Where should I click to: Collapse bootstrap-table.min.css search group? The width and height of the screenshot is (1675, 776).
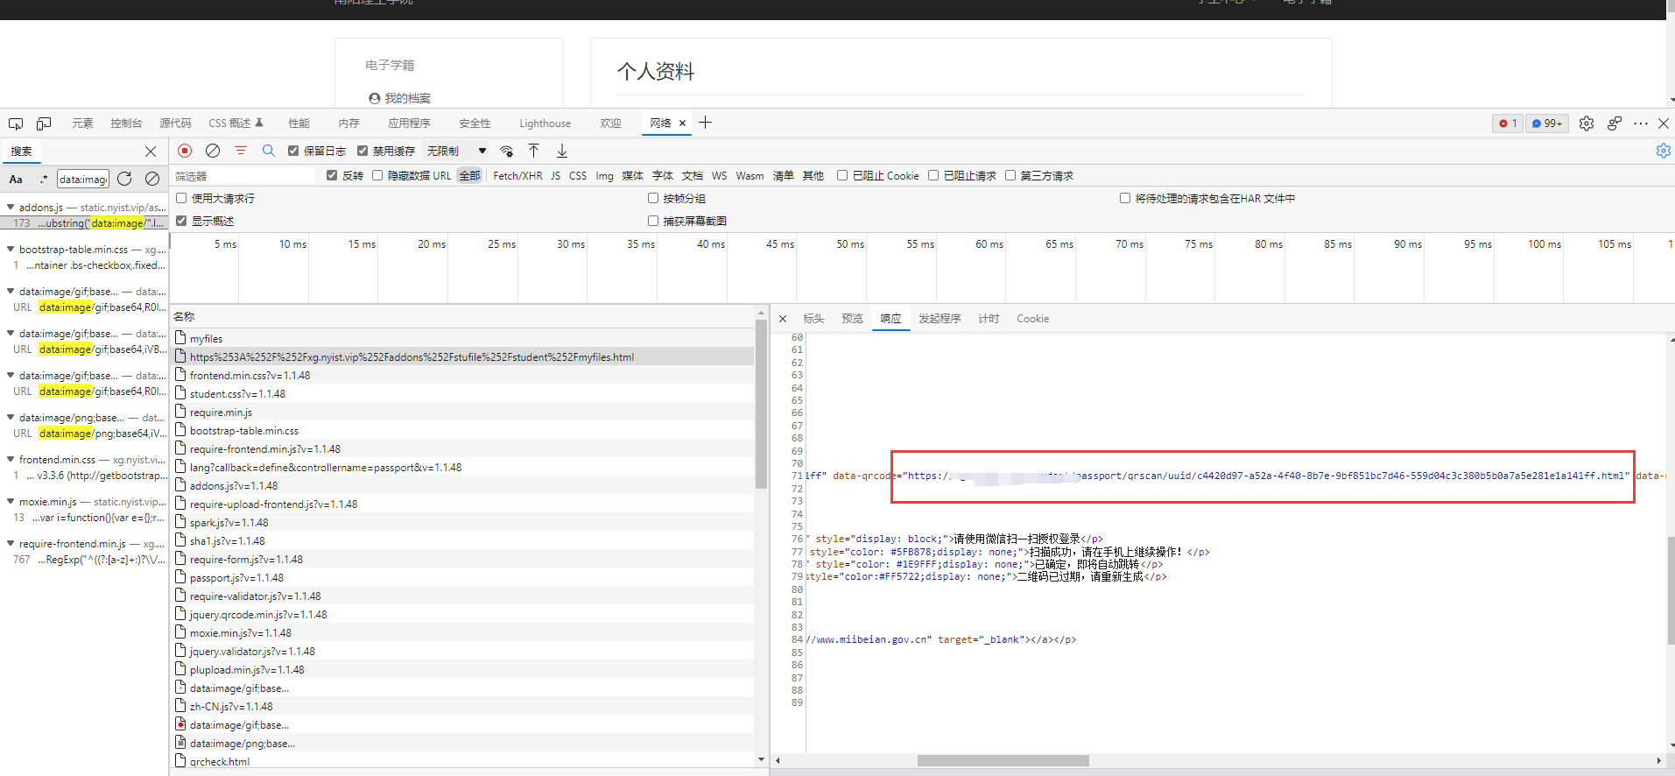[x=11, y=250]
